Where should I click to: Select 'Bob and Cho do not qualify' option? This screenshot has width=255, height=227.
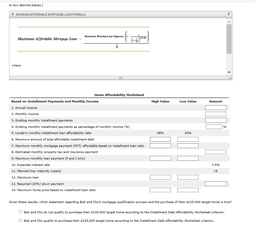pyautogui.click(x=20, y=212)
